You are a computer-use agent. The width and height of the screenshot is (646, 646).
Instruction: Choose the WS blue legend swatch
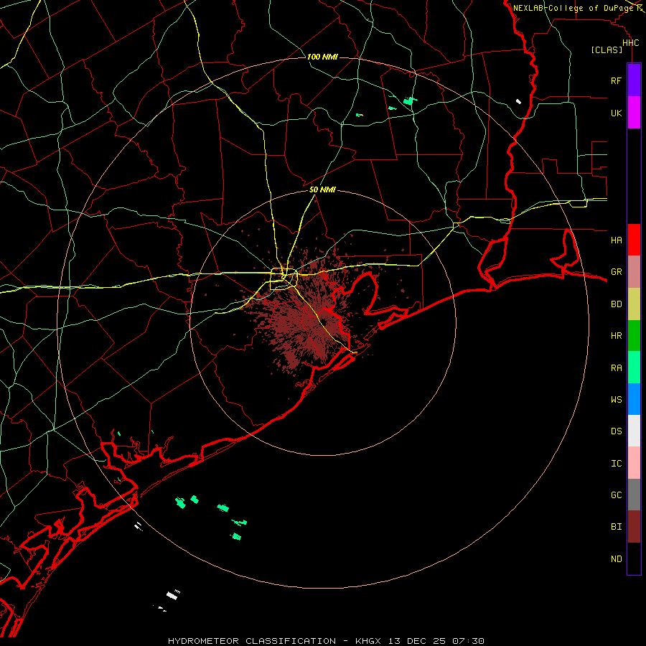pos(634,399)
